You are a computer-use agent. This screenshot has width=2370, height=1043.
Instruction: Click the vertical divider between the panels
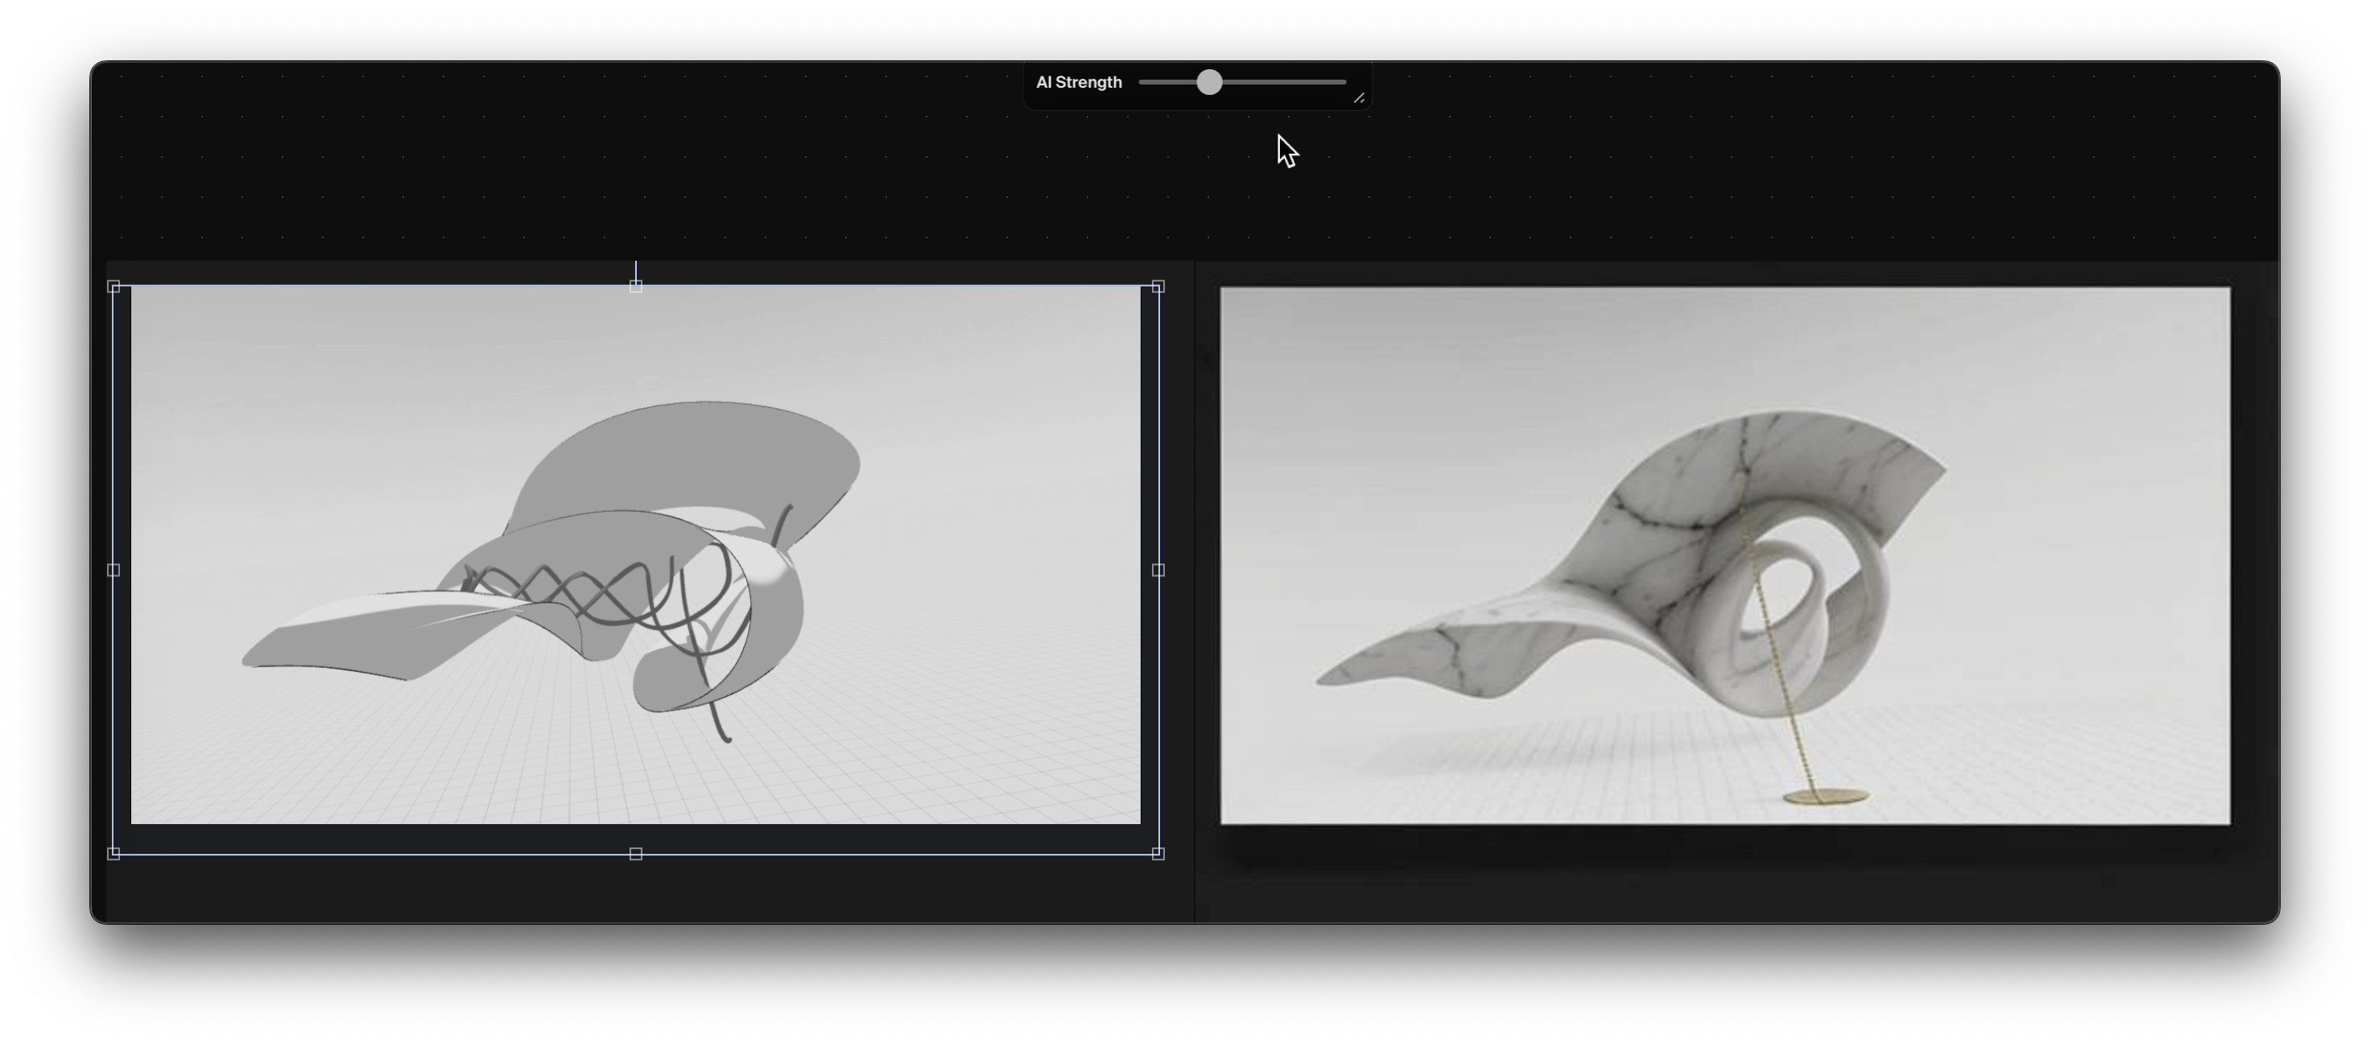(x=1194, y=588)
